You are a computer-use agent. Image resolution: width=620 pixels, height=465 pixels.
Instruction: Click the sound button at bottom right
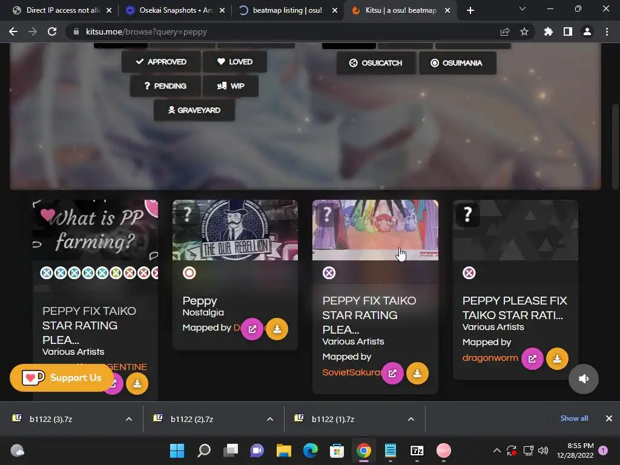584,379
